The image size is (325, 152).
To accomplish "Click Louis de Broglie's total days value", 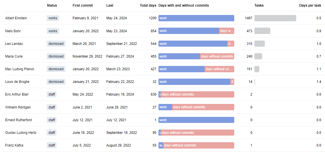I will click(x=154, y=82).
